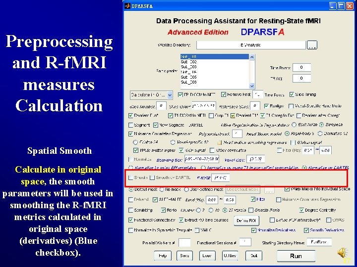Toggle EPI DICOM to NIFTI checkbox
This screenshot has width=357, height=267.
[x=180, y=94]
